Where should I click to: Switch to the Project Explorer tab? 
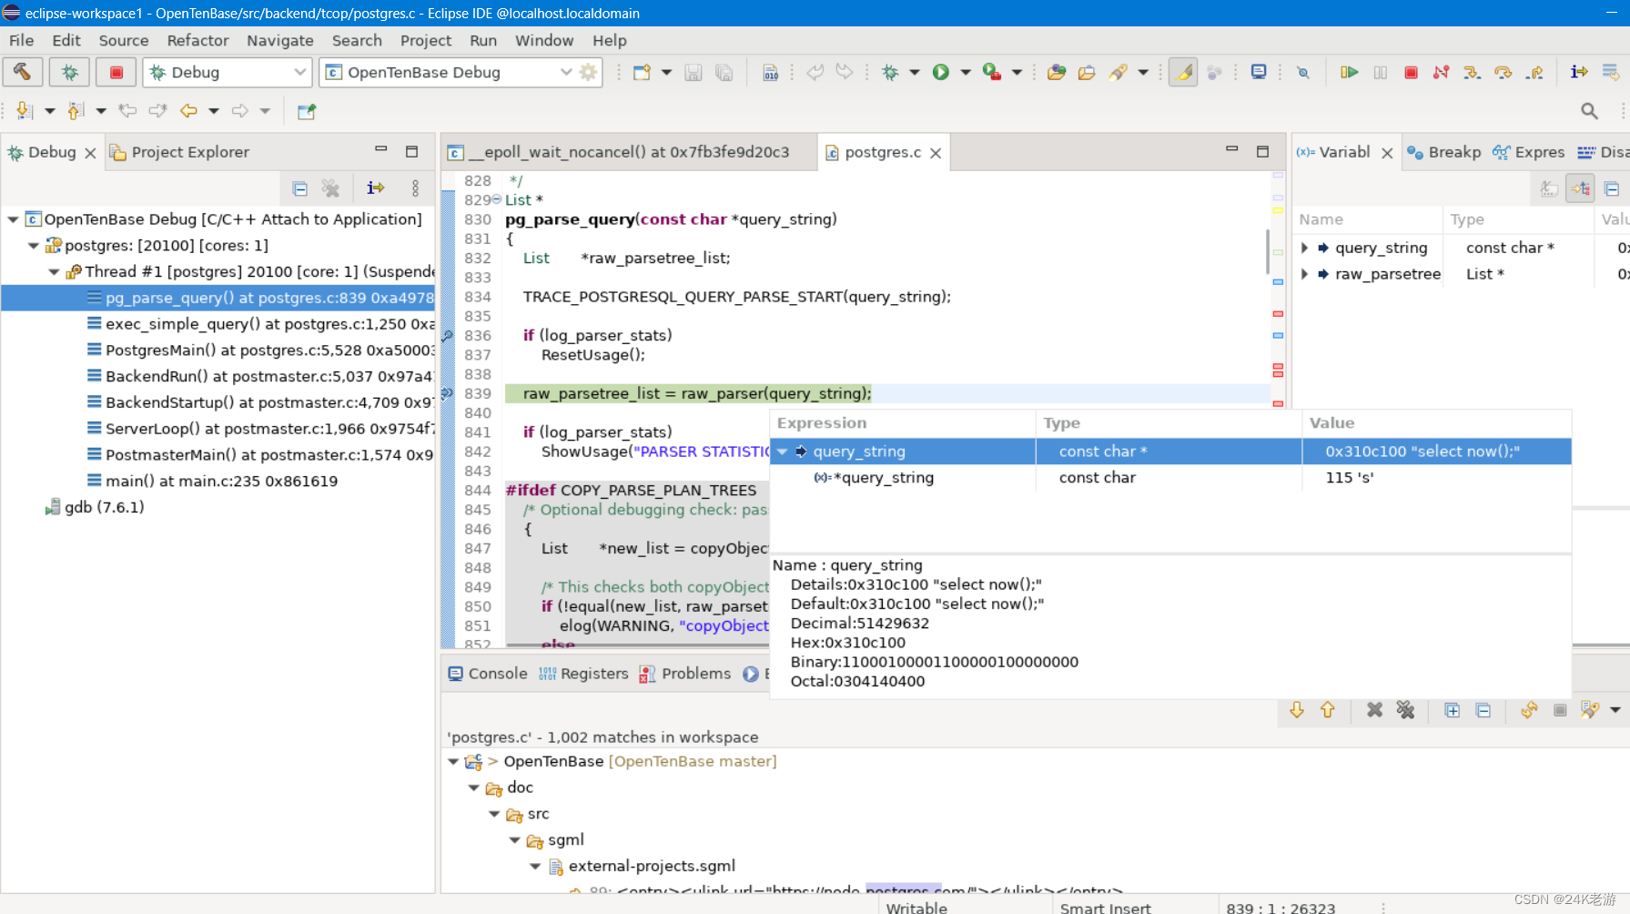click(x=179, y=152)
